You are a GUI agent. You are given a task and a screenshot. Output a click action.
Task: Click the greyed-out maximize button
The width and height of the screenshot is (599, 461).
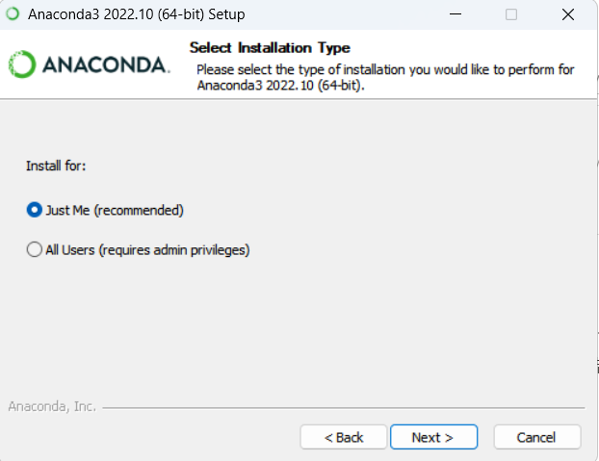511,14
